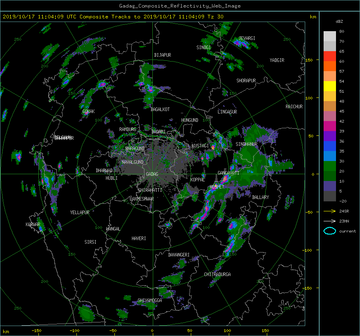Click the GOKAK town label
The image size is (360, 336).
point(88,111)
